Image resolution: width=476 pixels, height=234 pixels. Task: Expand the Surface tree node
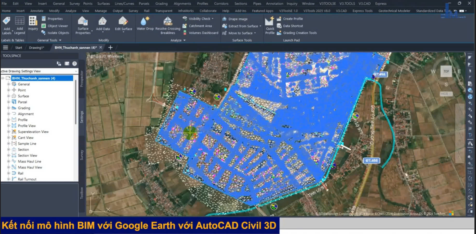[x=9, y=96]
